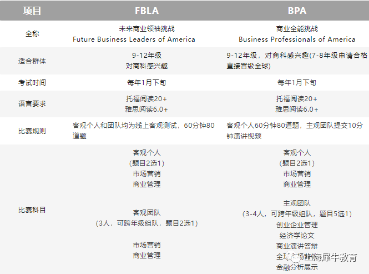Image resolution: width=369 pixels, height=274 pixels.
Task: Select the 创业企业管理 subject entry
Action: coord(297,225)
